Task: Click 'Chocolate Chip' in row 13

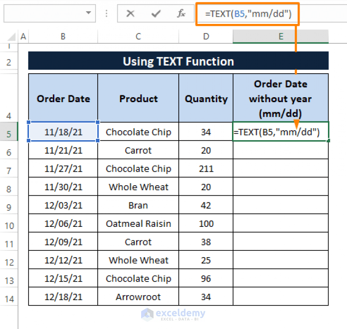Action: click(x=138, y=278)
